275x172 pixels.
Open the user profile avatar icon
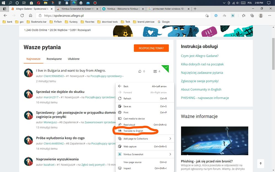coord(261,16)
